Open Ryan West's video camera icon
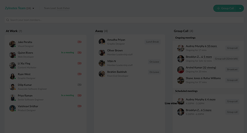The image size is (247, 133). tap(79, 74)
